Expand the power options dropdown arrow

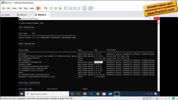[x=41, y=8]
